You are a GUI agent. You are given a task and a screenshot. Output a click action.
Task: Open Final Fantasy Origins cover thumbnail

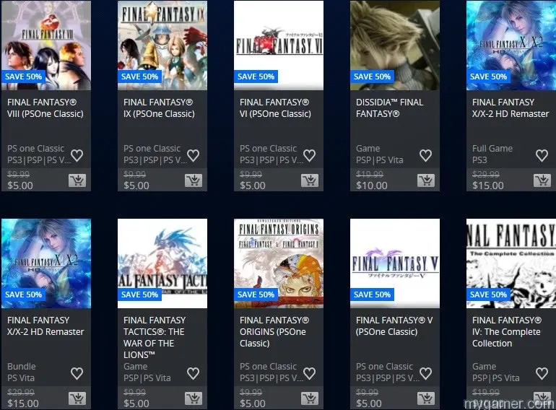[279, 263]
